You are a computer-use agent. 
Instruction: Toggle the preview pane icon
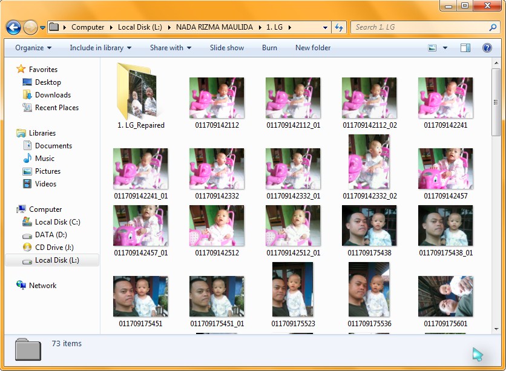point(465,48)
